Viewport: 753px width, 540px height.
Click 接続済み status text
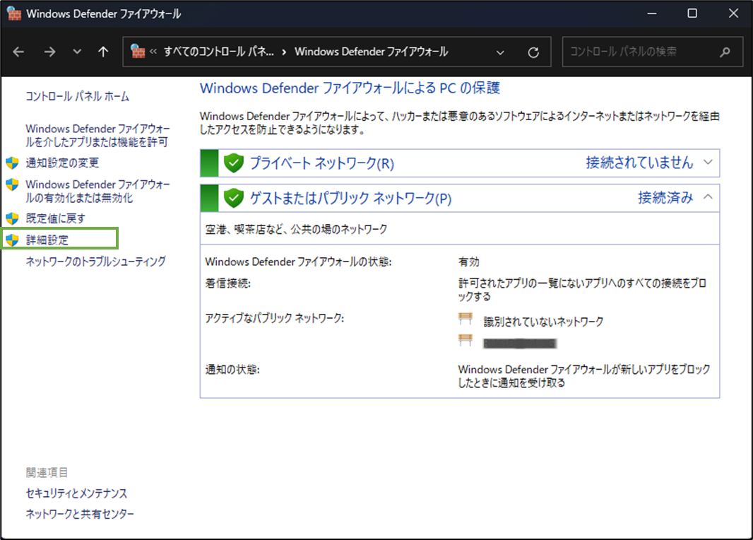pyautogui.click(x=665, y=197)
